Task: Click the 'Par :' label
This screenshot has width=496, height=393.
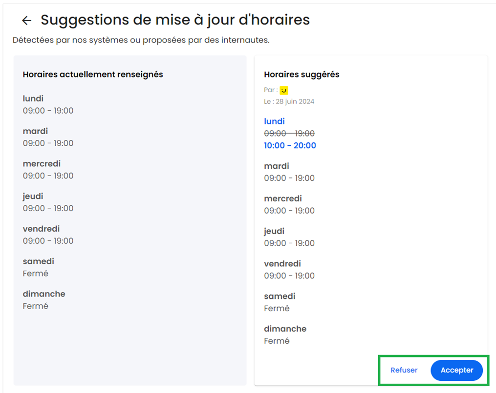Action: (x=271, y=90)
